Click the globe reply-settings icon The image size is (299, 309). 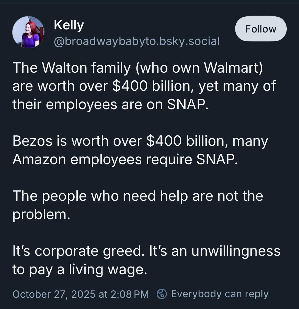(162, 294)
